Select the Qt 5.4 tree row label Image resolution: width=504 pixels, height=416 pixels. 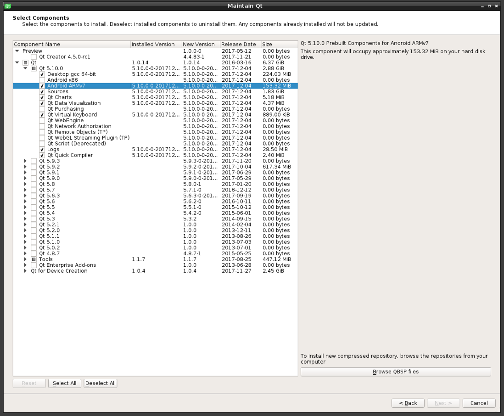click(47, 213)
